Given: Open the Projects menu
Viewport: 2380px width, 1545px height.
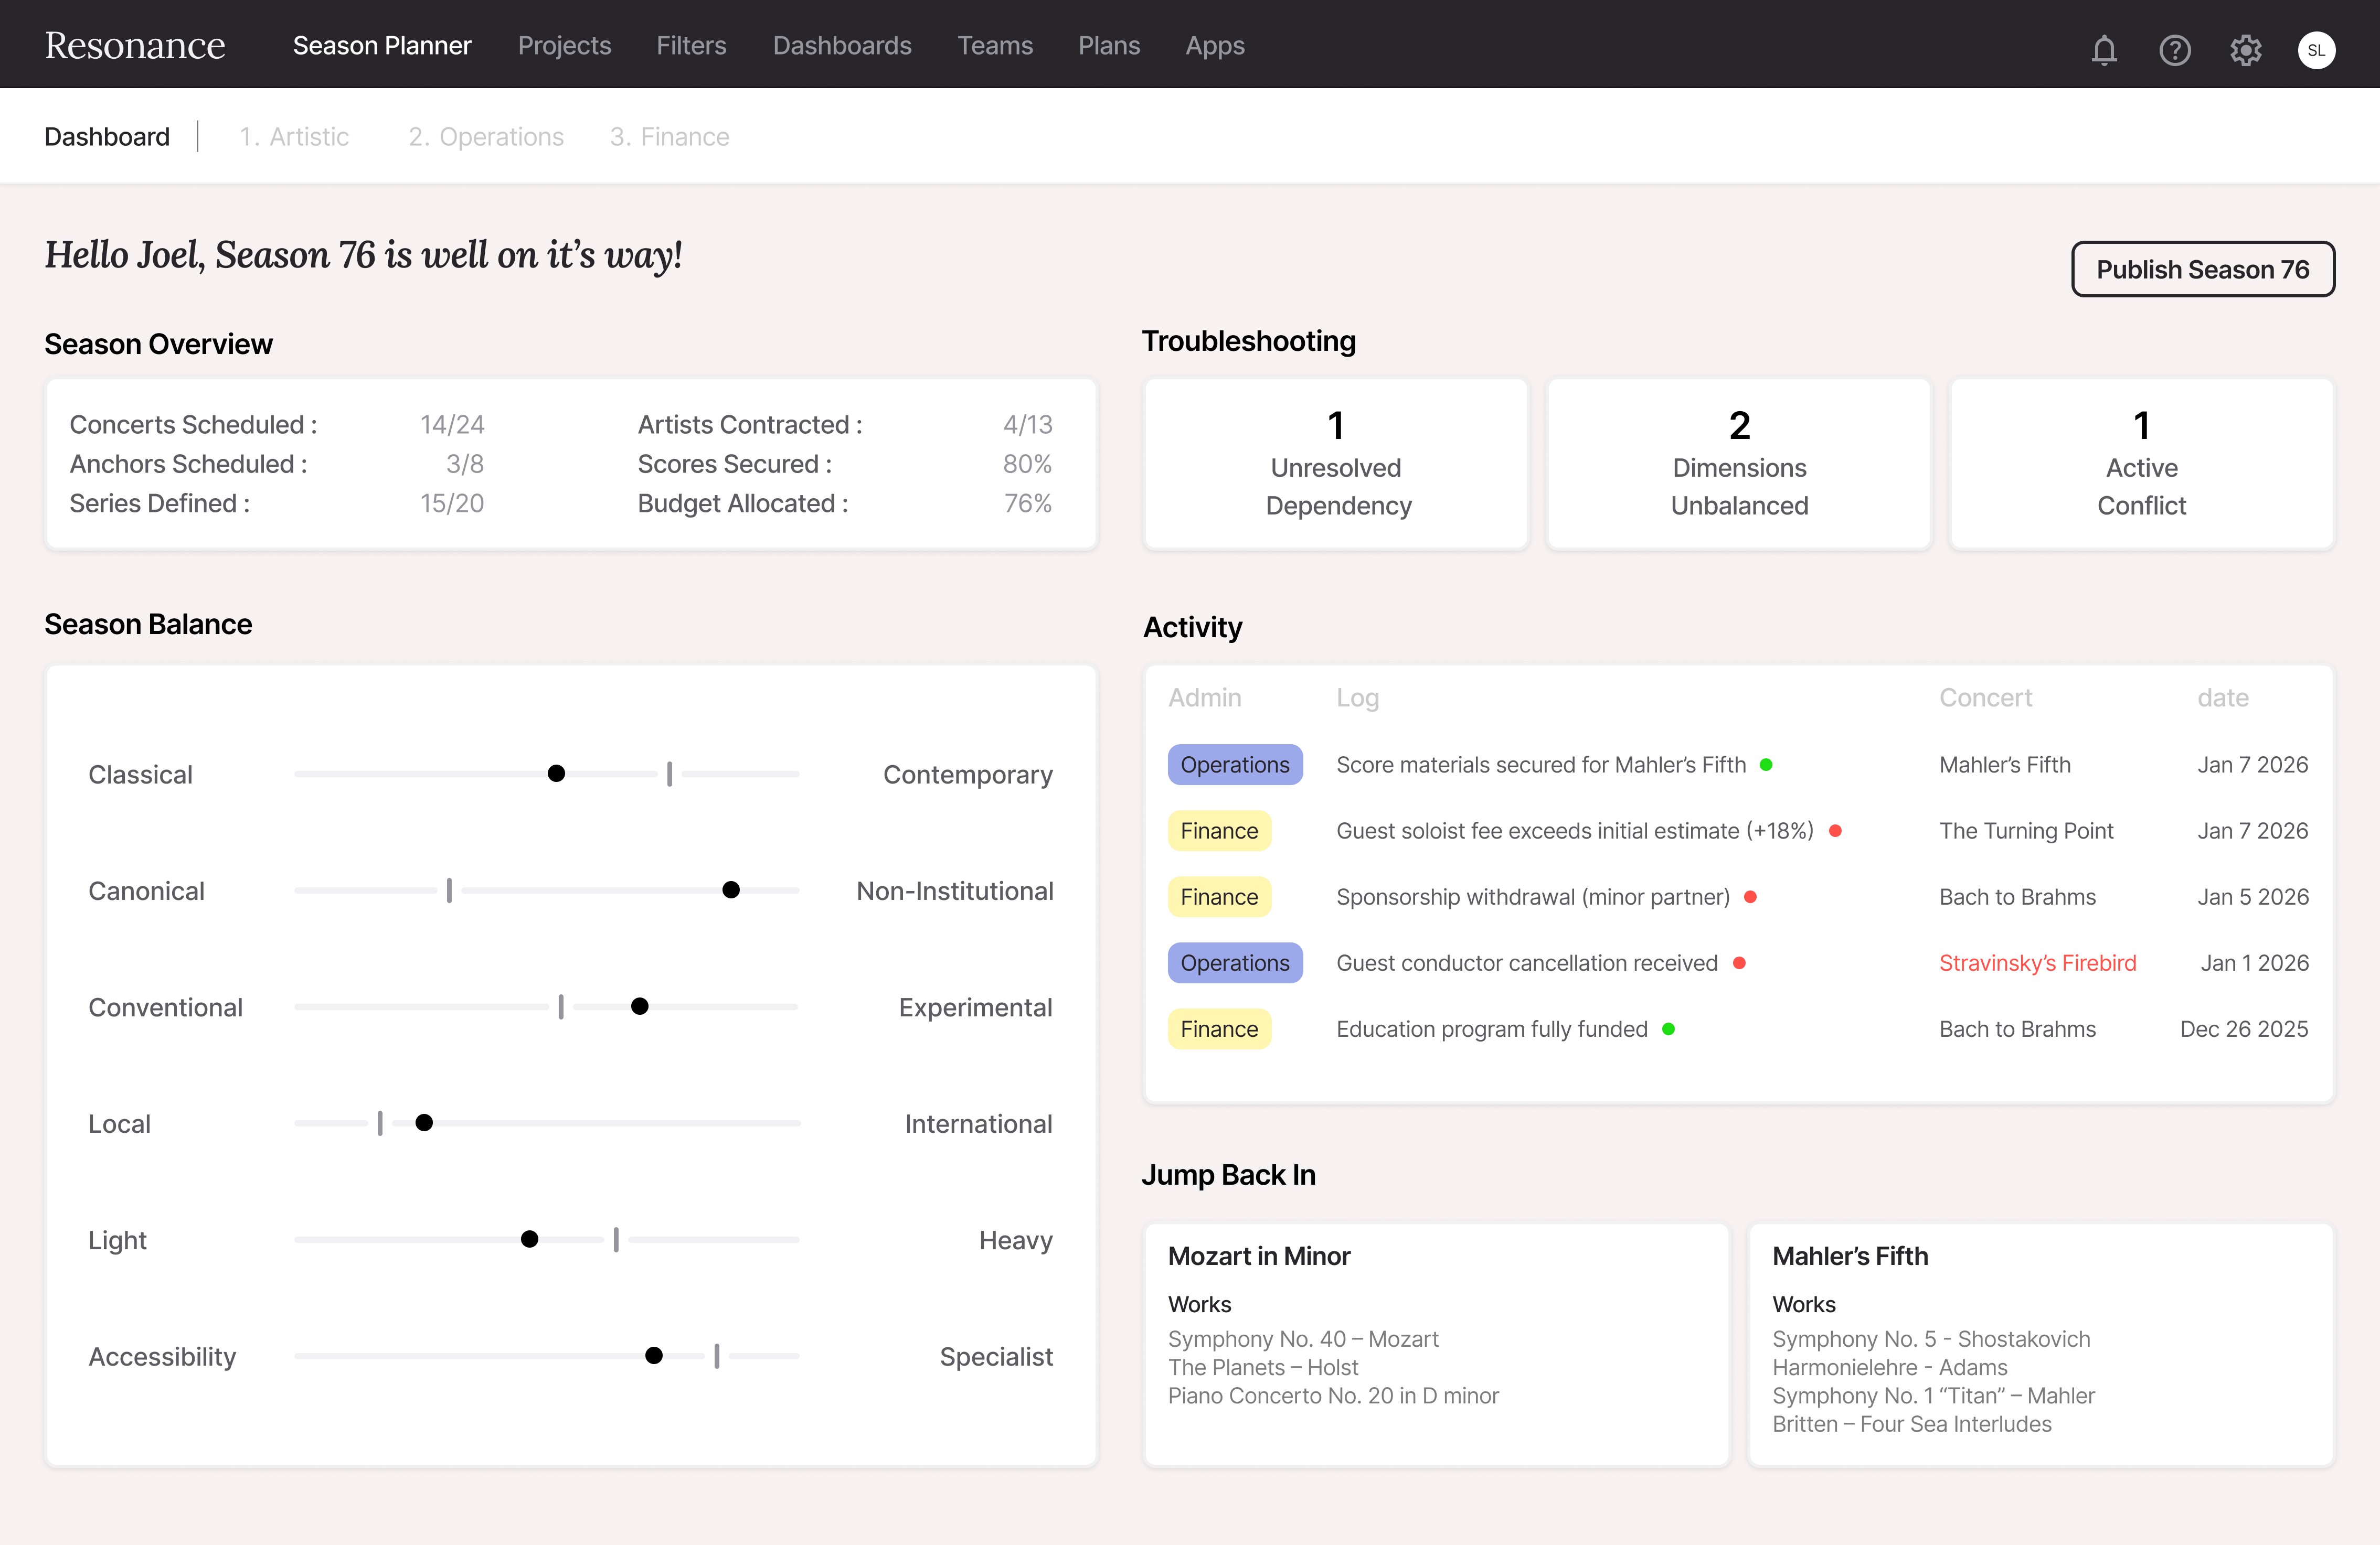Looking at the screenshot, I should 564,46.
